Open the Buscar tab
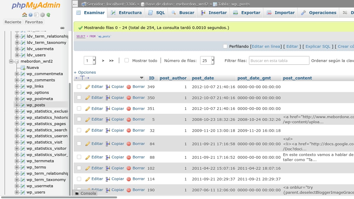Viewport: 354px width, 199px height. click(x=183, y=13)
